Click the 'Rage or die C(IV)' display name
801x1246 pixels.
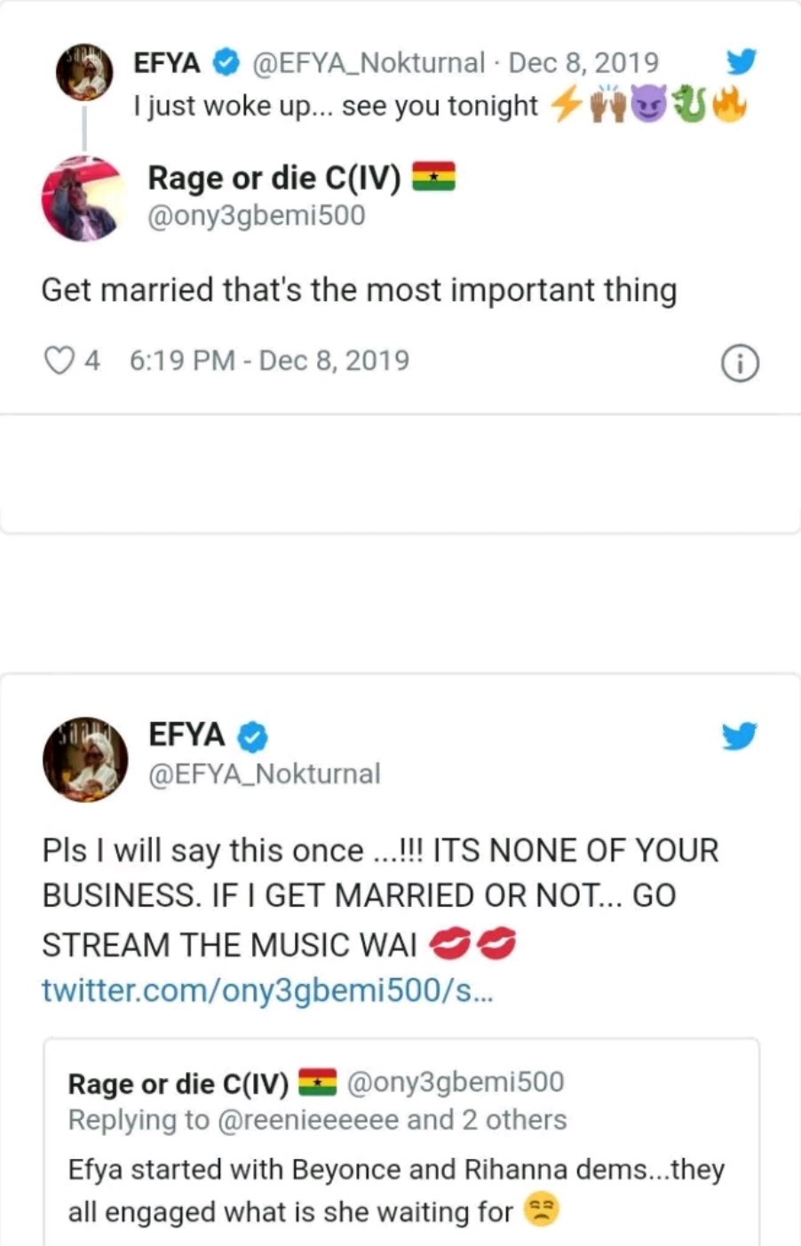click(274, 178)
